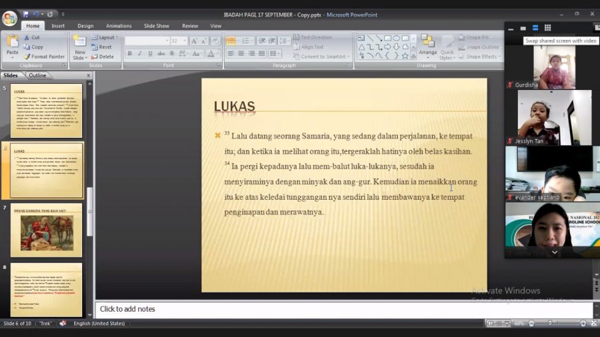Expand the font size dropdown
Image resolution: width=600 pixels, height=337 pixels.
184,41
